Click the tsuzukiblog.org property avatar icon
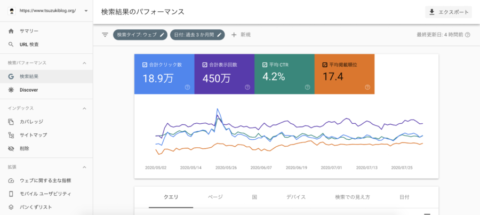Viewport: 480px width, 215px height. (11, 11)
